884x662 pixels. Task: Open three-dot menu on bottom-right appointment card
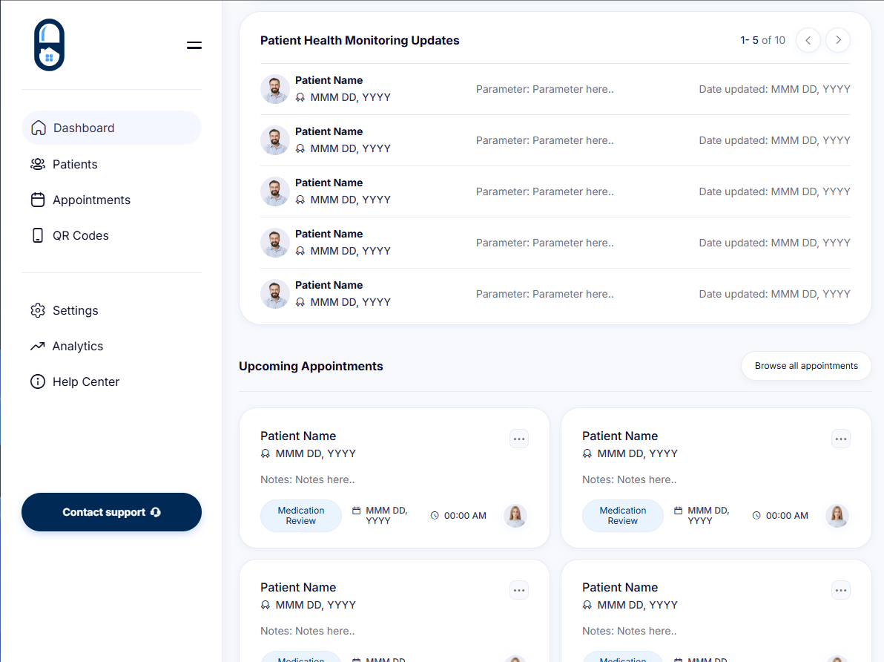(x=841, y=590)
